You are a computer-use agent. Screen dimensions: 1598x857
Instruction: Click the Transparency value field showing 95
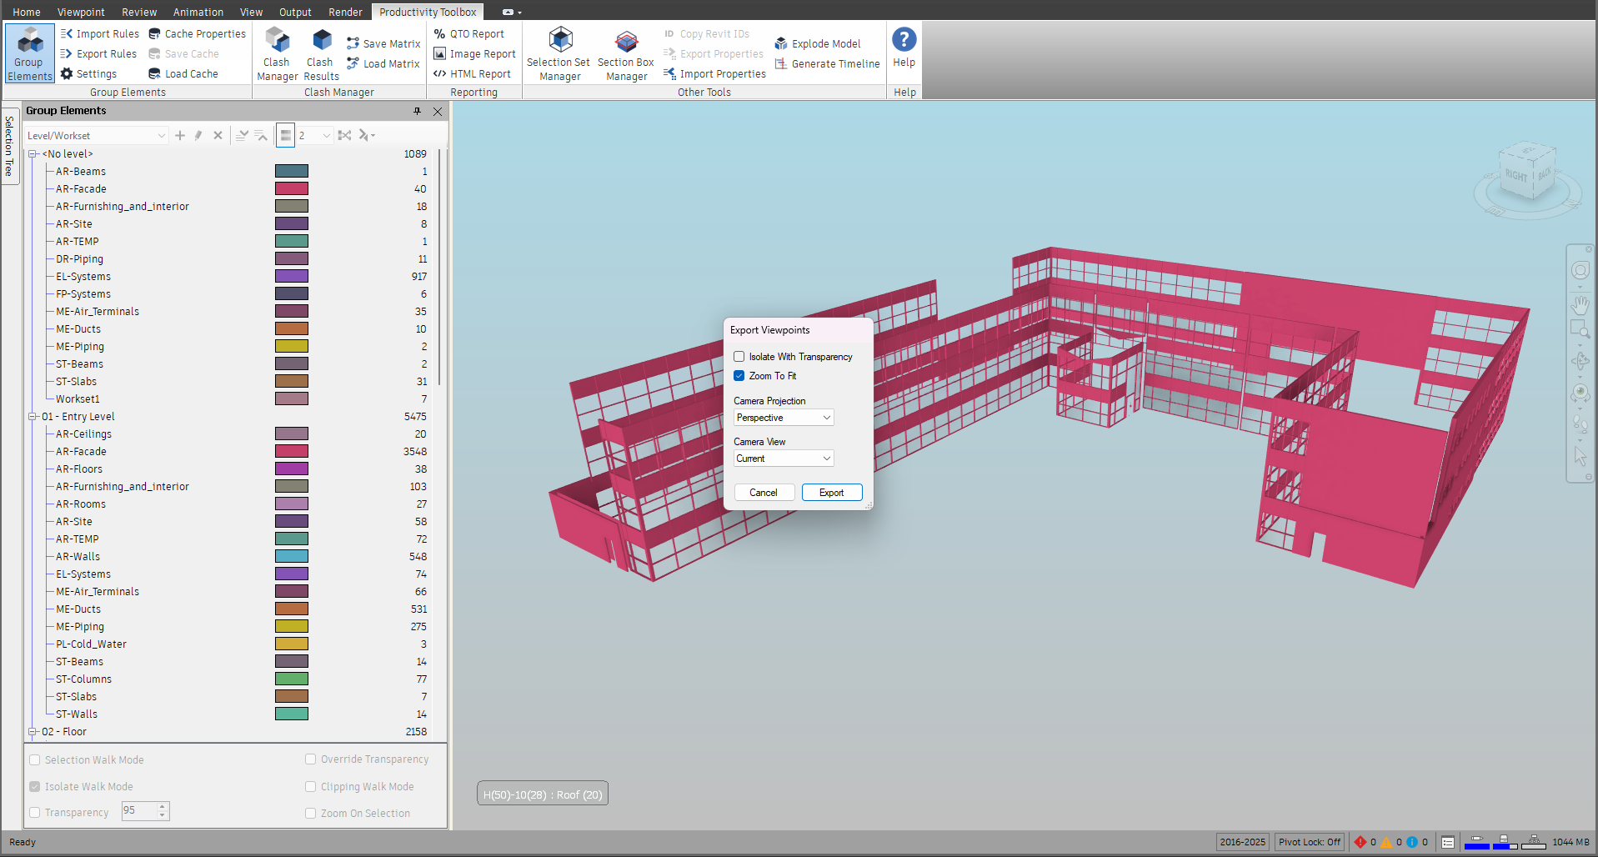[138, 811]
